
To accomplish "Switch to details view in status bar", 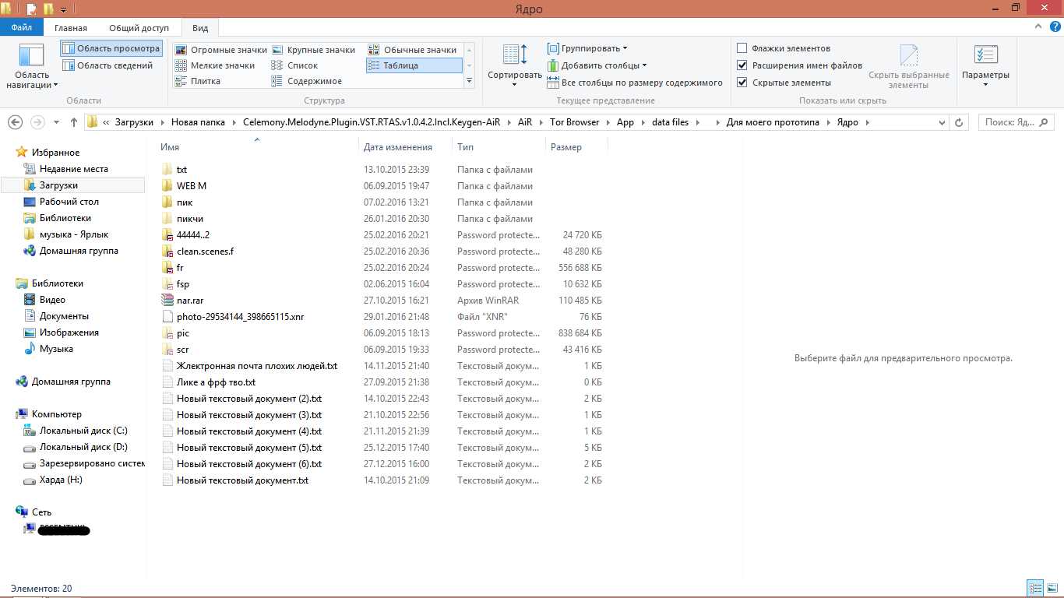I will 1035,589.
